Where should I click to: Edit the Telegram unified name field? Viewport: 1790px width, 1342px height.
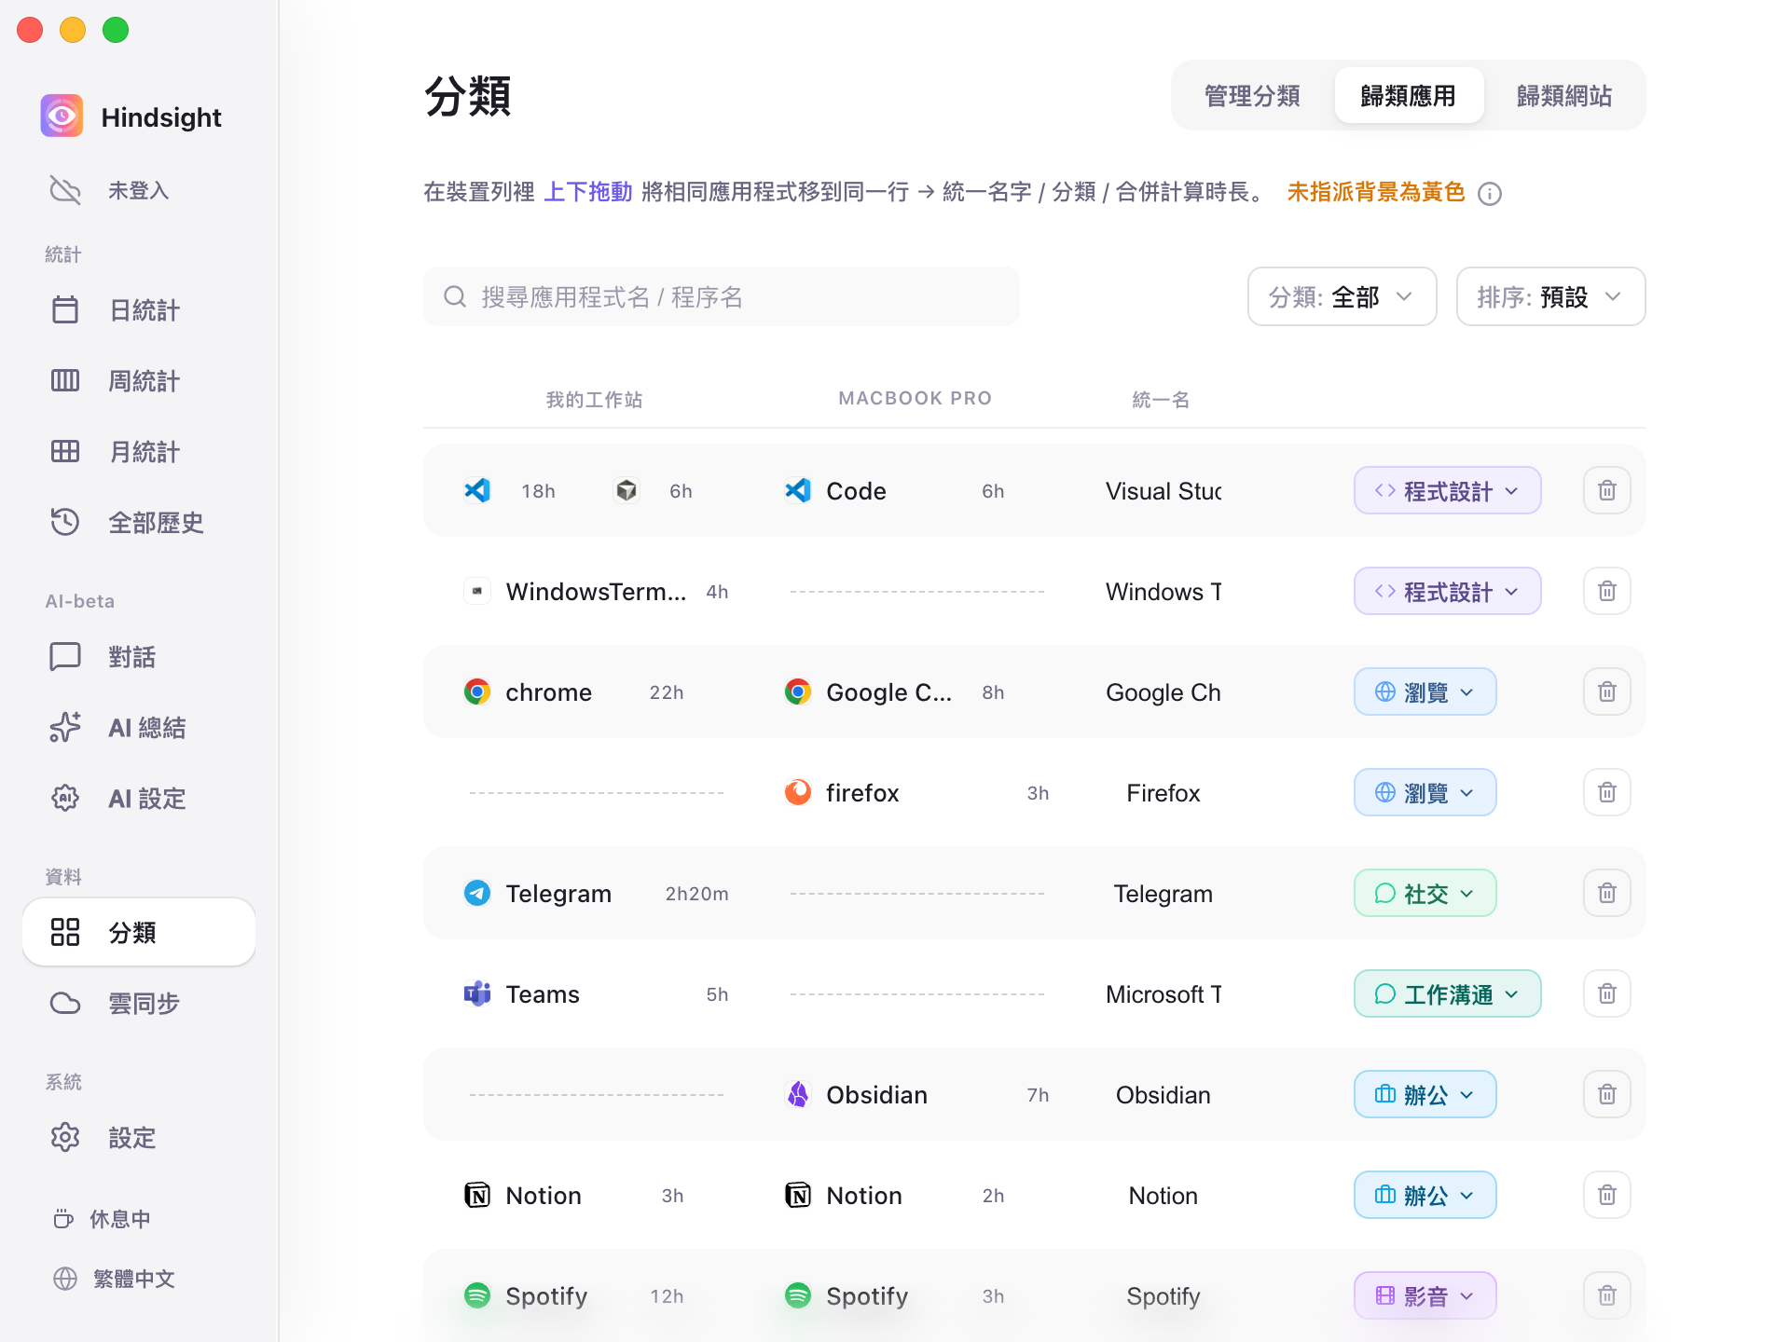click(x=1163, y=893)
